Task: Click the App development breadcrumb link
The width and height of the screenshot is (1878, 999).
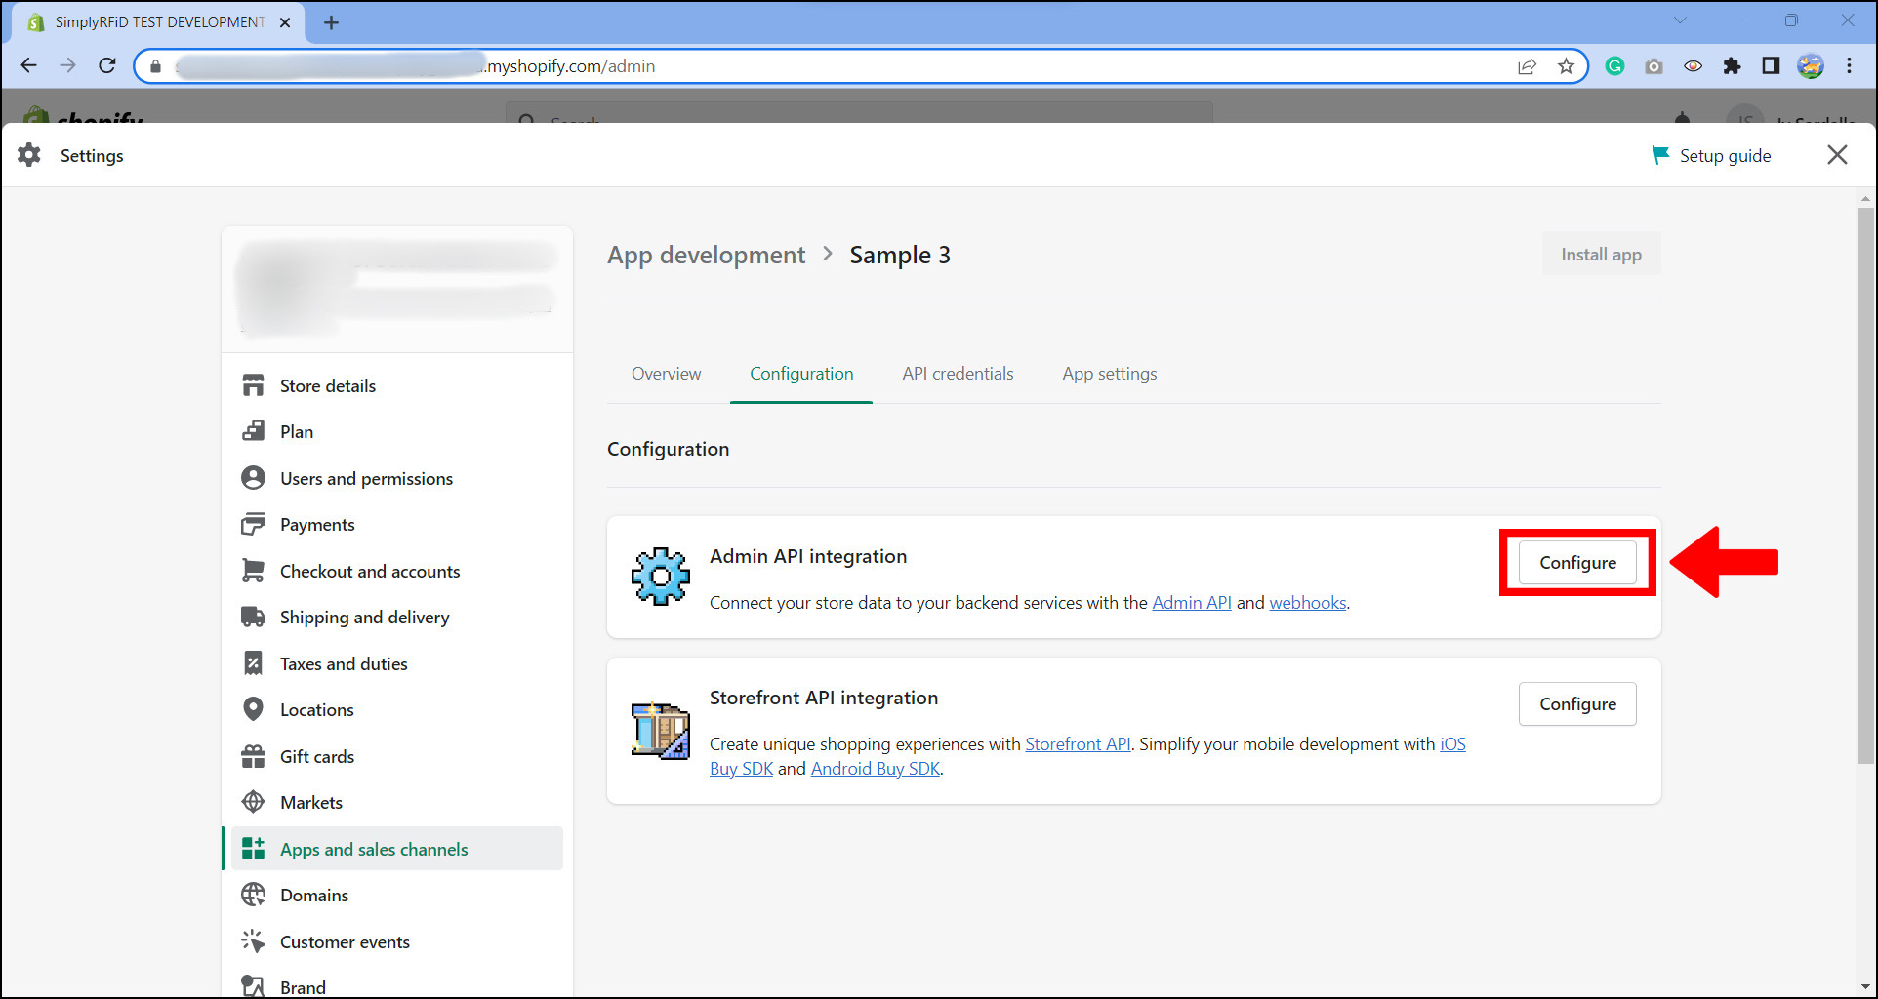Action: pyautogui.click(x=706, y=255)
